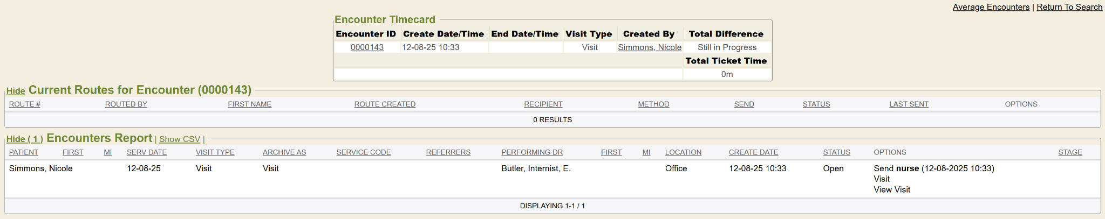The height and width of the screenshot is (219, 1105).
Task: Sort encounters by SERV DATE column
Action: tap(147, 152)
